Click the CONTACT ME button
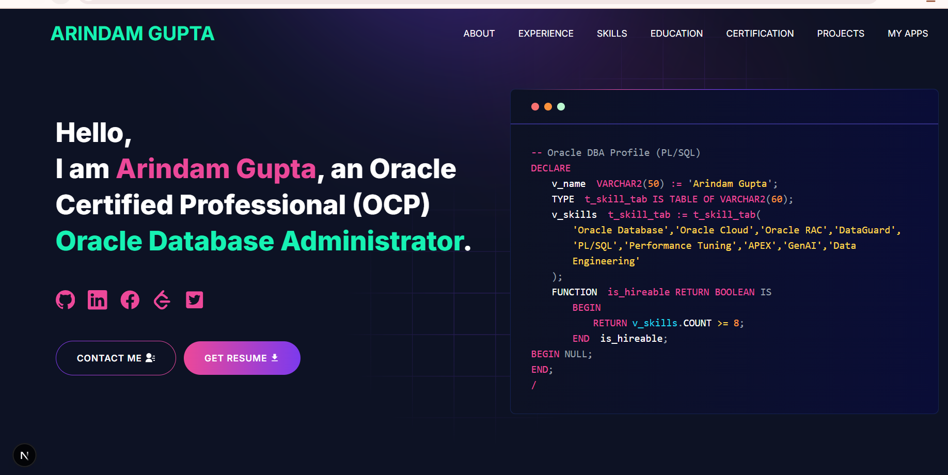 click(116, 357)
